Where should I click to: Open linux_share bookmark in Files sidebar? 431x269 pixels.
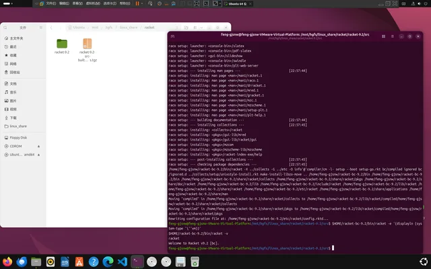[x=23, y=126]
